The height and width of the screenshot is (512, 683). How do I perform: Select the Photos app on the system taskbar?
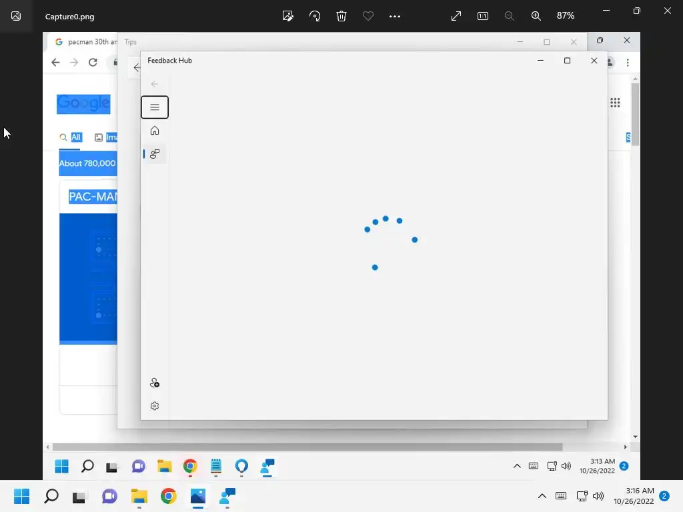(x=197, y=496)
